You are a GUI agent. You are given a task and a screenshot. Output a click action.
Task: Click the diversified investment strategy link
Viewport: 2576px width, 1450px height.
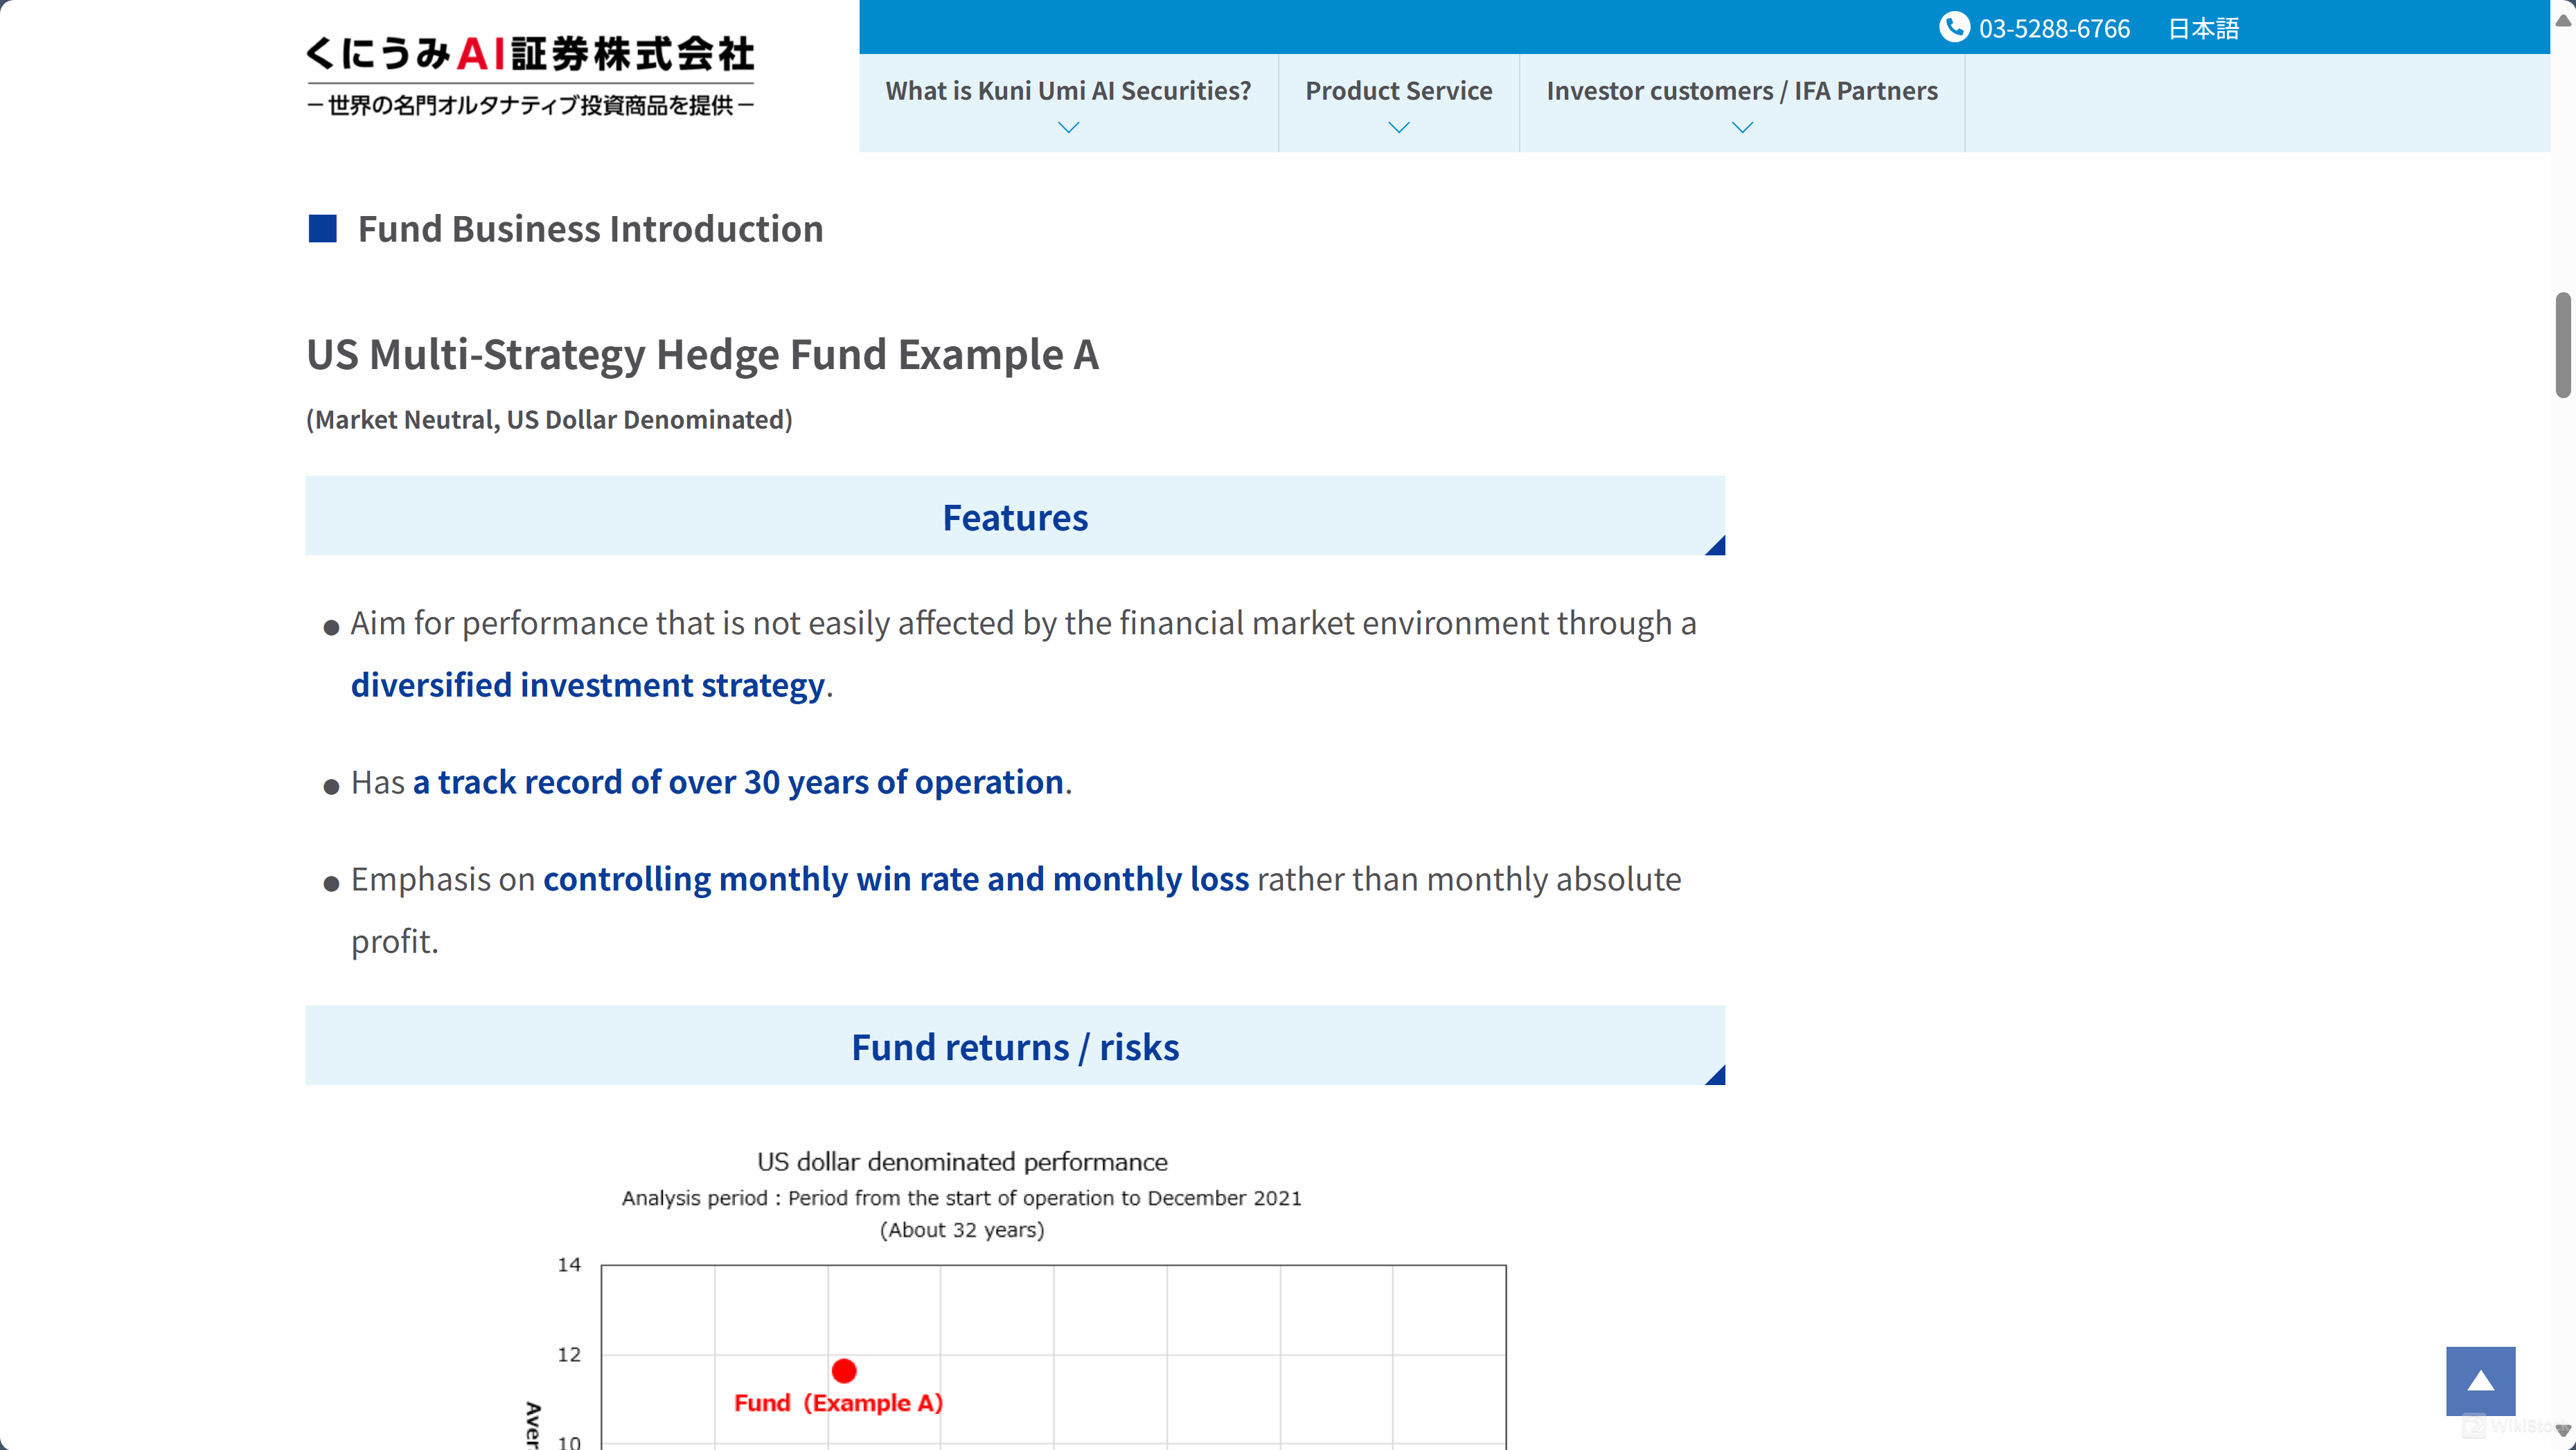[589, 684]
